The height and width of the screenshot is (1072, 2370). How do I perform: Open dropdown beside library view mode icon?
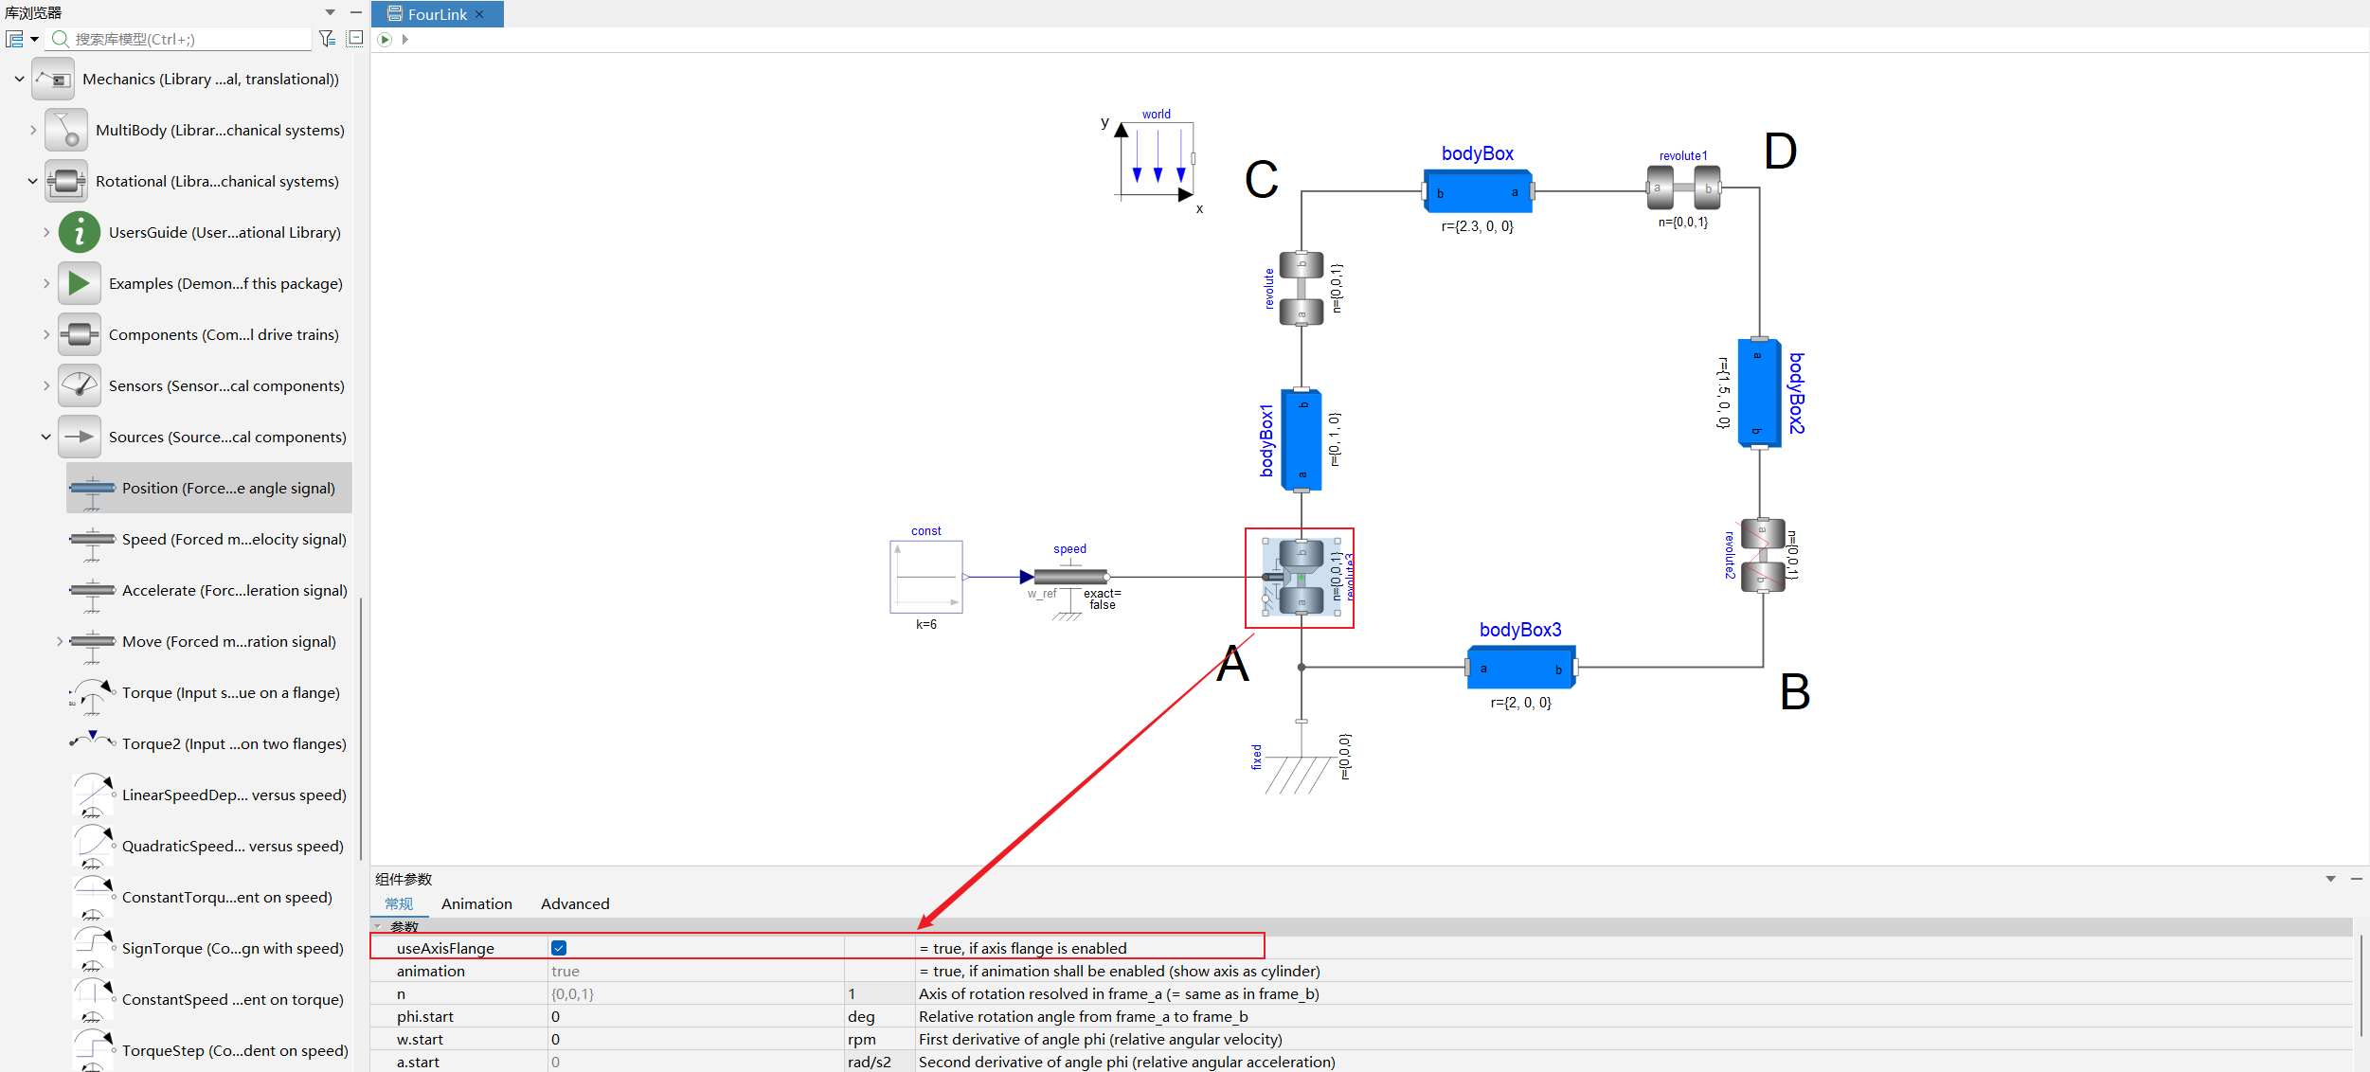(34, 39)
